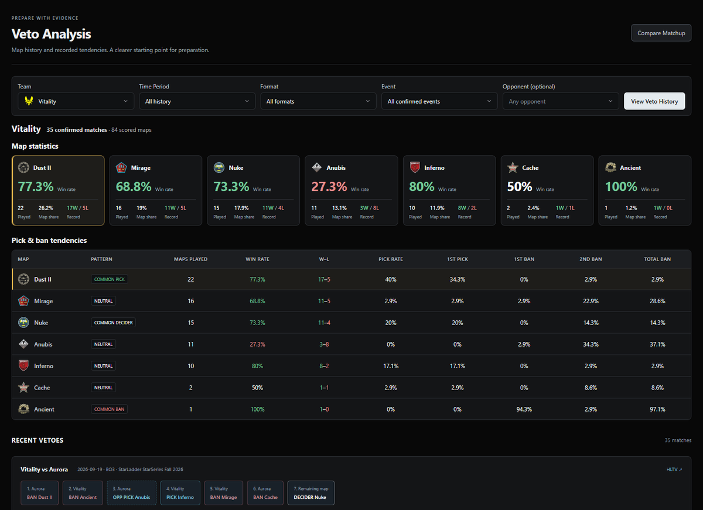Click the Ancient map icon in statistics card

click(x=610, y=167)
